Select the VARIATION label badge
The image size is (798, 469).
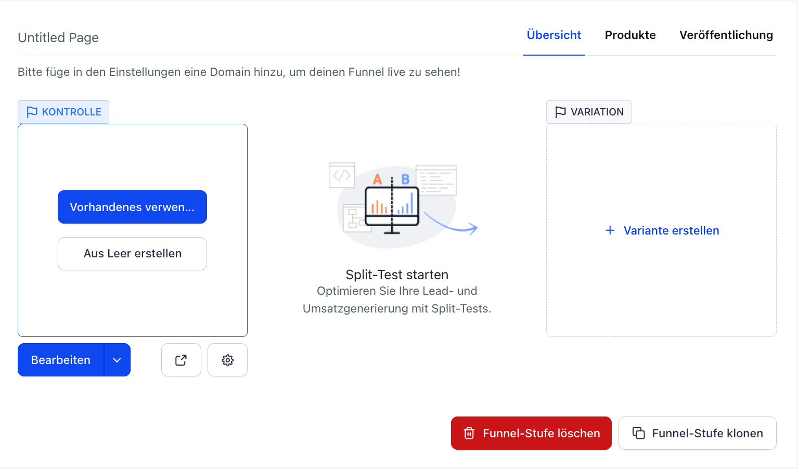pyautogui.click(x=588, y=112)
